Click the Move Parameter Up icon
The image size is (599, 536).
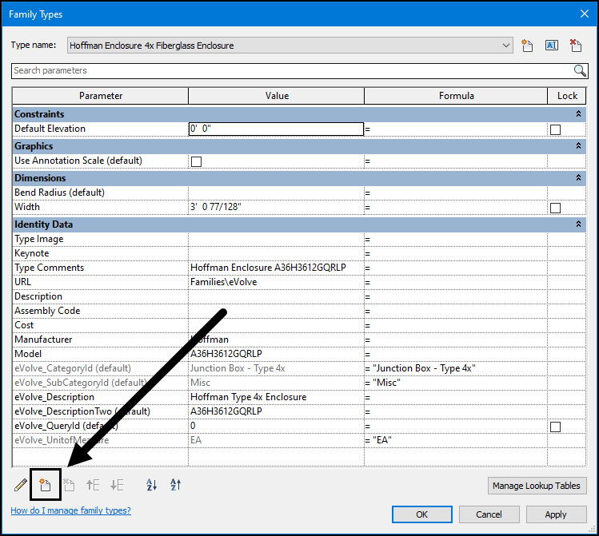[x=93, y=485]
